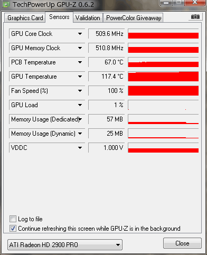207x255 pixels.
Task: Click the 117.4 °C temperature reading field
Action: 106,77
